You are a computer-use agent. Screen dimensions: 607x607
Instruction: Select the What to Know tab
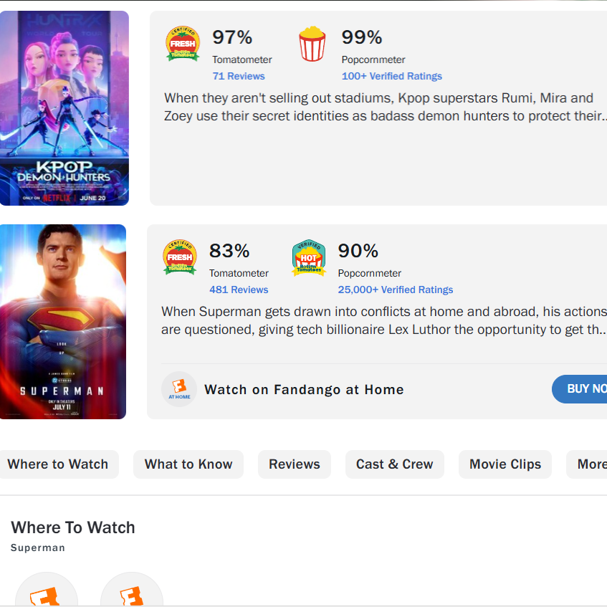coord(188,464)
